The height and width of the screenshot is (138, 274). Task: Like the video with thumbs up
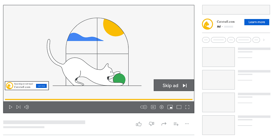pyautogui.click(x=139, y=124)
